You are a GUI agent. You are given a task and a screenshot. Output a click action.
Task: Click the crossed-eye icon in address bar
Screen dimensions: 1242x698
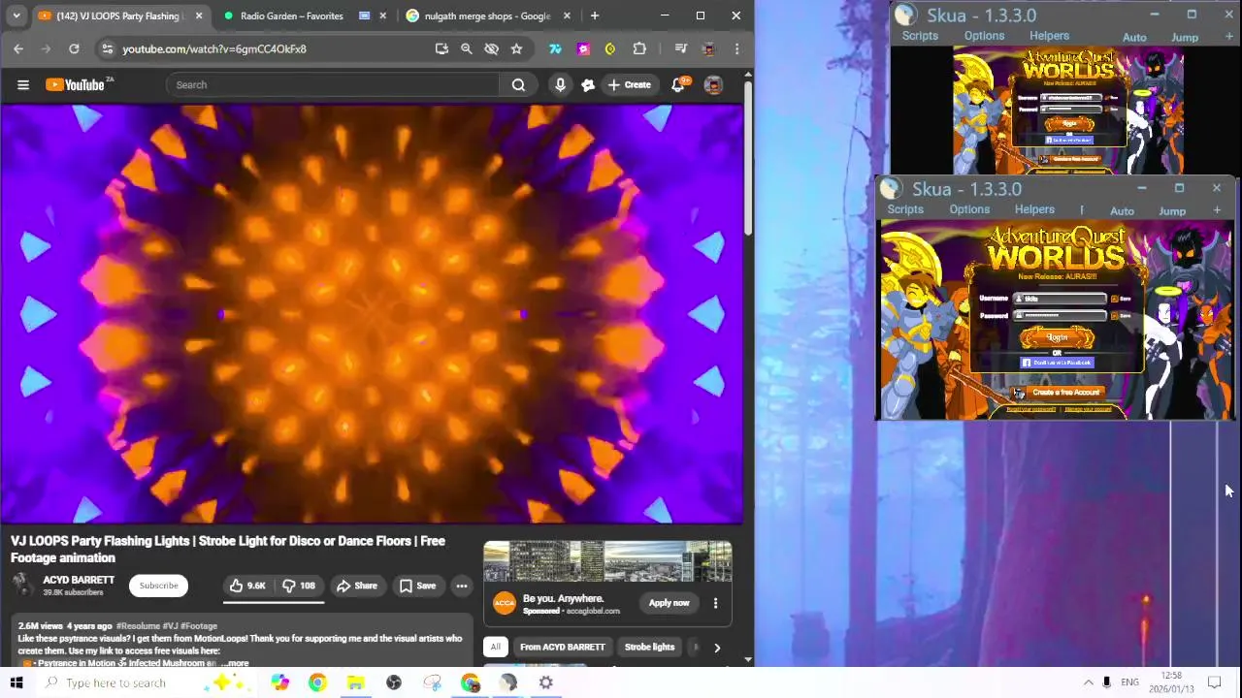click(491, 48)
